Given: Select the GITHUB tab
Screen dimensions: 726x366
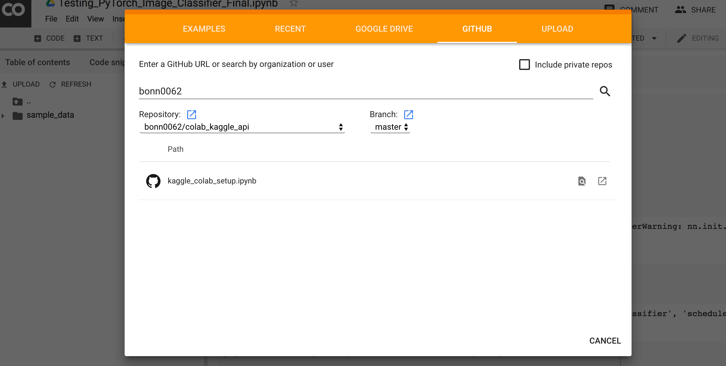Looking at the screenshot, I should click(477, 29).
